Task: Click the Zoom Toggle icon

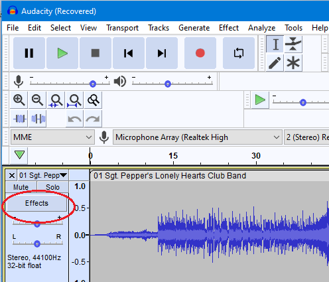Action: coord(93,100)
